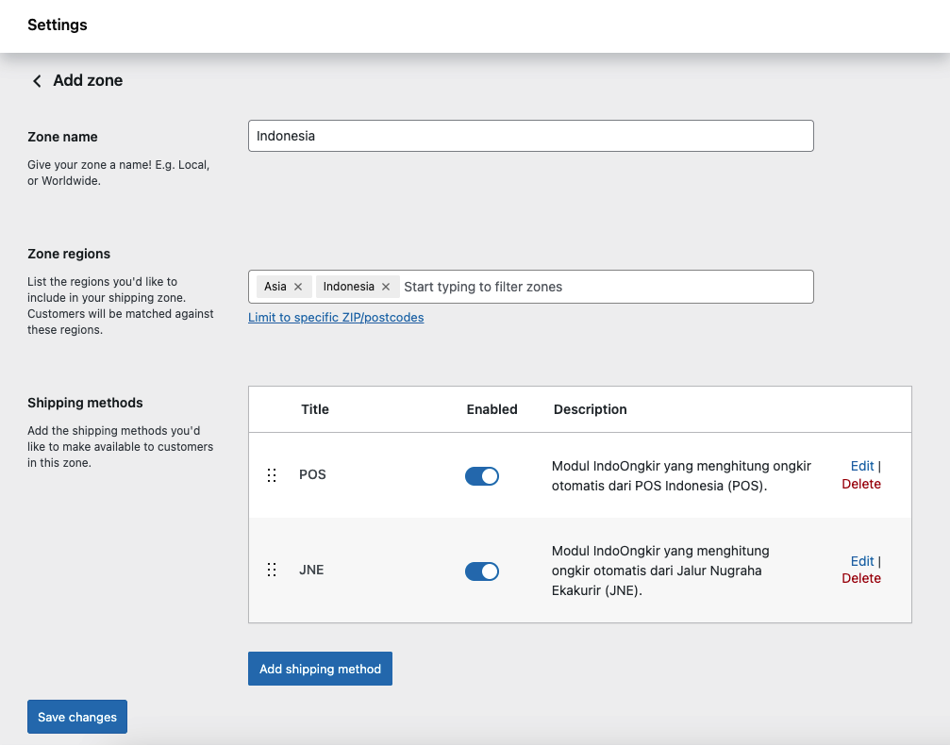Click the Enabled column header
The image size is (950, 745).
click(x=492, y=409)
